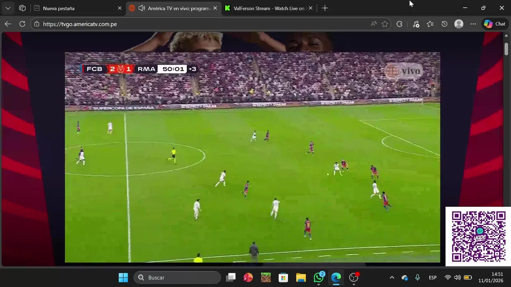Check the battery status tray icon

467,277
